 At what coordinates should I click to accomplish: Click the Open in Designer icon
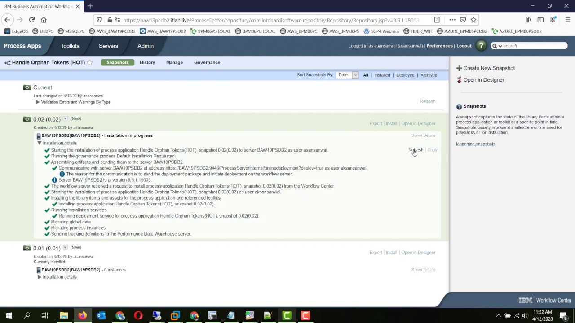[459, 80]
